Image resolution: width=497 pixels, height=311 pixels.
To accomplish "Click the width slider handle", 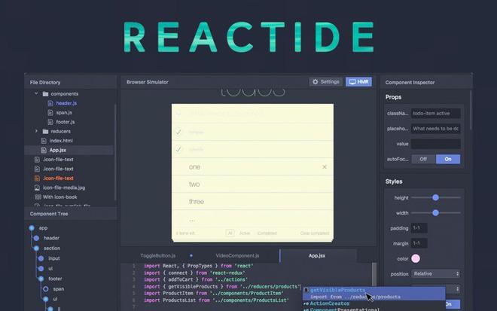I will (435, 212).
